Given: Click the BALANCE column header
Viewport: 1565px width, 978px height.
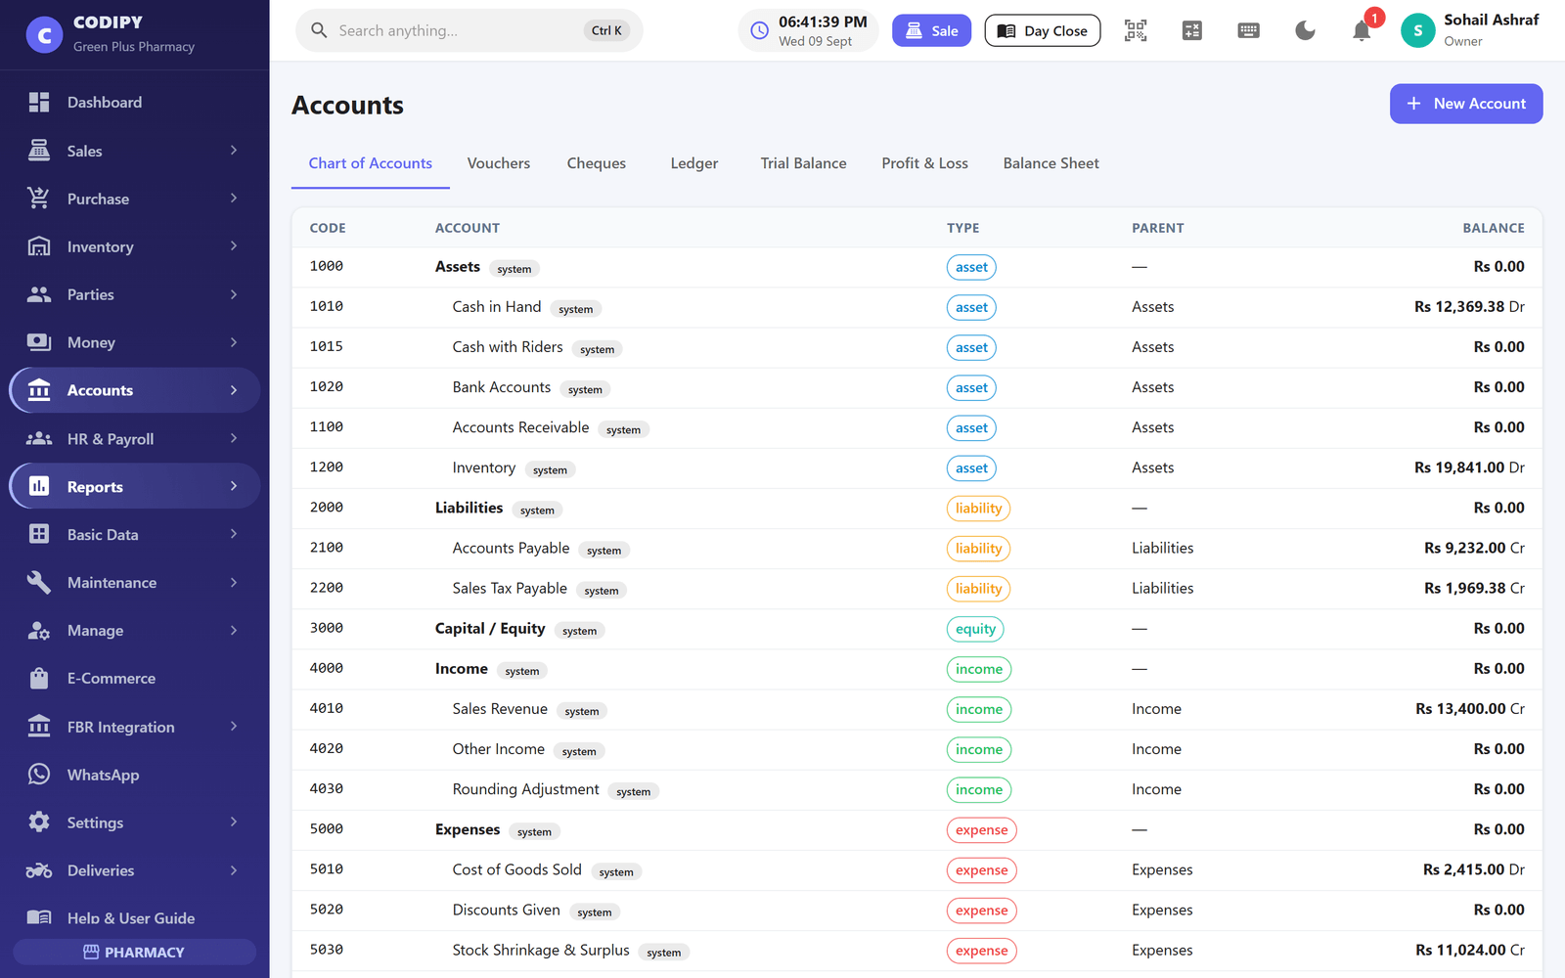Looking at the screenshot, I should (x=1494, y=228).
